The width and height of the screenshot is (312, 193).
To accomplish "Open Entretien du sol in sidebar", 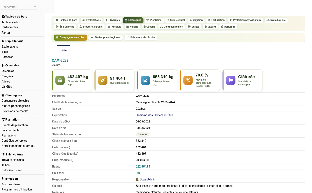I will [x=11, y=170].
